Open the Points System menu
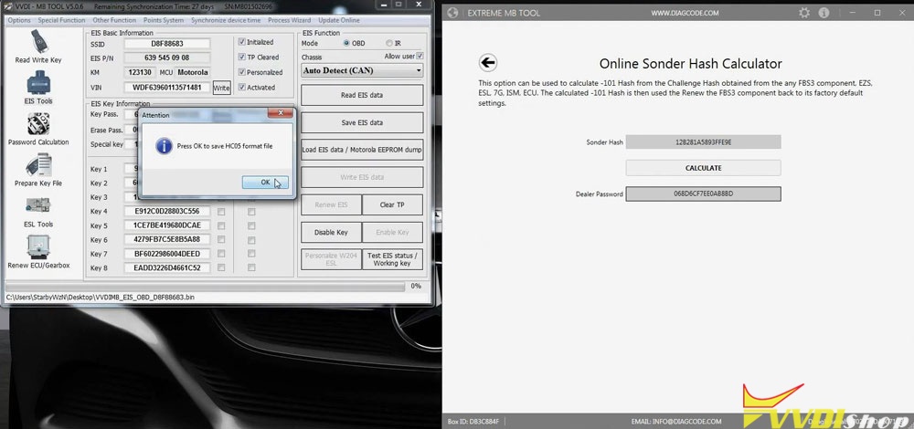The image size is (914, 429). pyautogui.click(x=164, y=20)
